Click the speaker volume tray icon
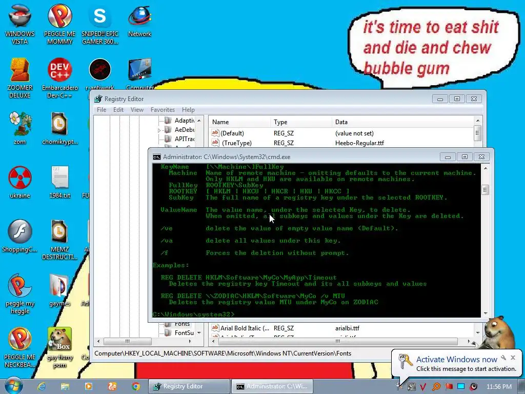 pyautogui.click(x=474, y=387)
